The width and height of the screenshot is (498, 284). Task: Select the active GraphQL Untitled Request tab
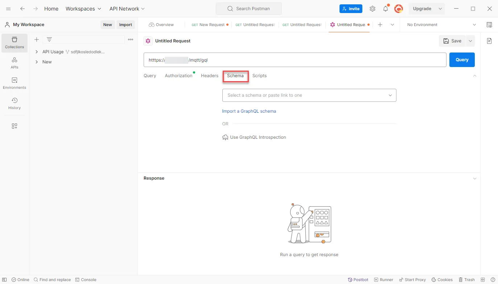(x=349, y=25)
